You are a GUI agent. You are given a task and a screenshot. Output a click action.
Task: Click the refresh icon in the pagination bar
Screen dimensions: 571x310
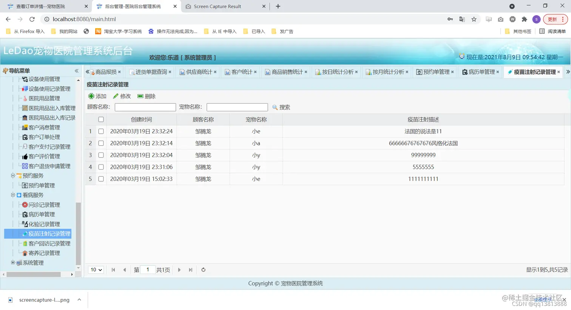(x=203, y=270)
